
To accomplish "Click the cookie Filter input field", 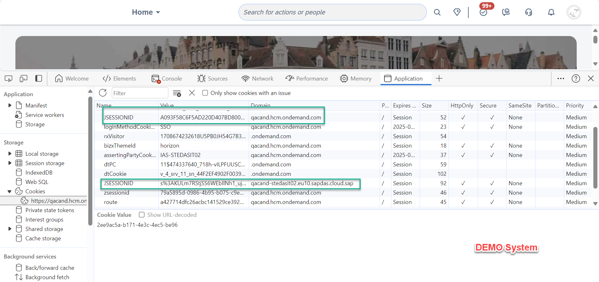I will click(140, 93).
